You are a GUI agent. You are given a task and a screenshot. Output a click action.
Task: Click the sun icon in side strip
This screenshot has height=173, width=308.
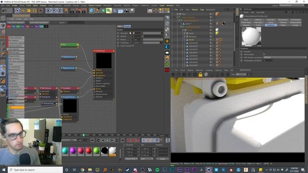coord(167,41)
